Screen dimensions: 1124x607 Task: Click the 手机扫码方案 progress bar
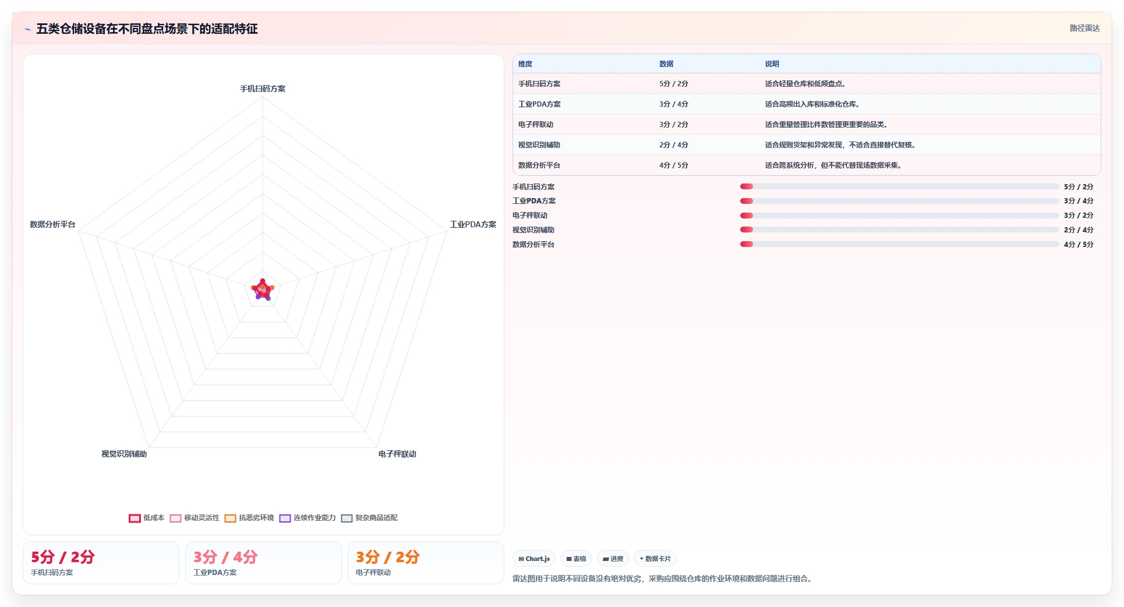click(899, 186)
